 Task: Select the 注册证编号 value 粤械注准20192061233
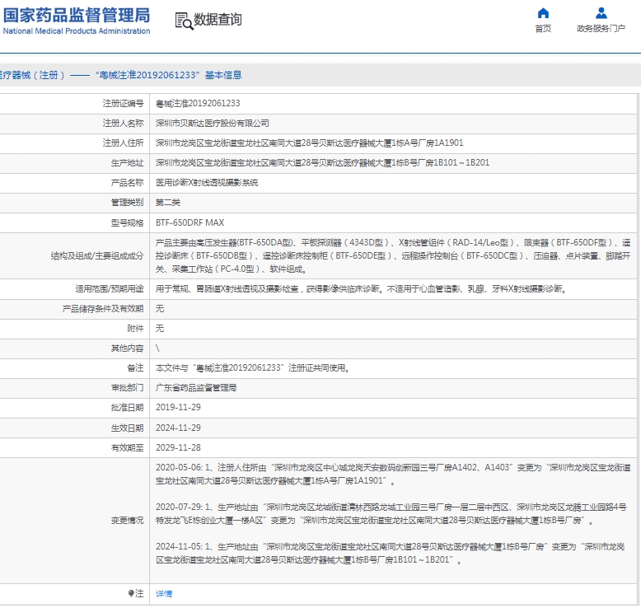(198, 103)
